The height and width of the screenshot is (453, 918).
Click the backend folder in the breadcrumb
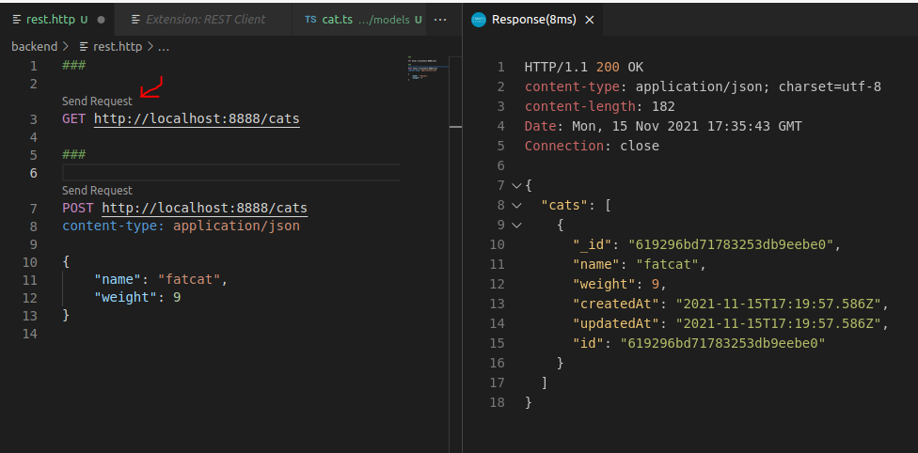click(34, 46)
